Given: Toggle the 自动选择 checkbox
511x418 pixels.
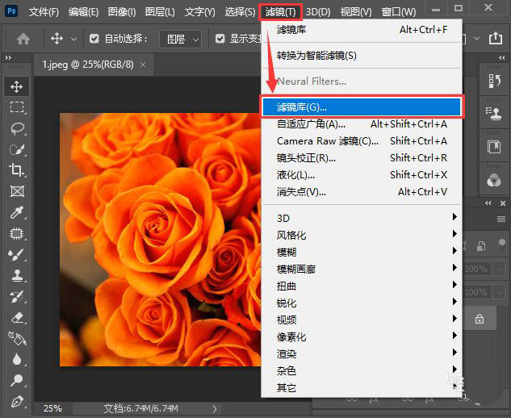Looking at the screenshot, I should pyautogui.click(x=94, y=39).
